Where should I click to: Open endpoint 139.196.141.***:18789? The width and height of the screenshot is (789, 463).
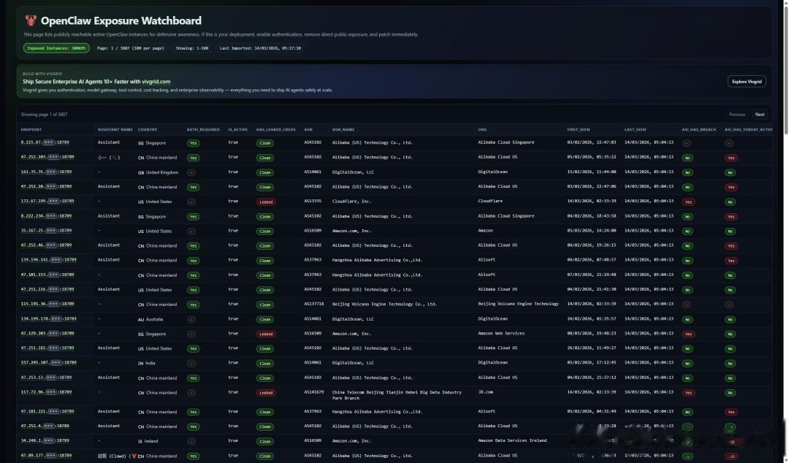(x=49, y=260)
